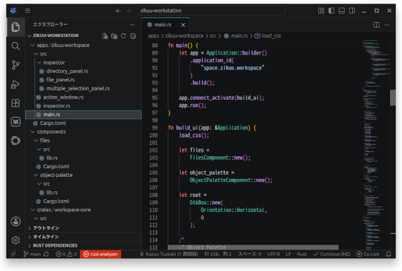Click the zikuu-workstation command center field
The image size is (402, 271).
point(211,11)
